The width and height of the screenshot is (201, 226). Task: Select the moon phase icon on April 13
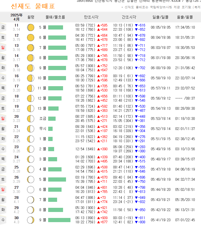click(31, 48)
